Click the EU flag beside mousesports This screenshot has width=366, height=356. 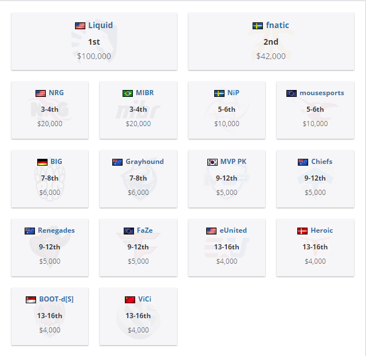(292, 93)
